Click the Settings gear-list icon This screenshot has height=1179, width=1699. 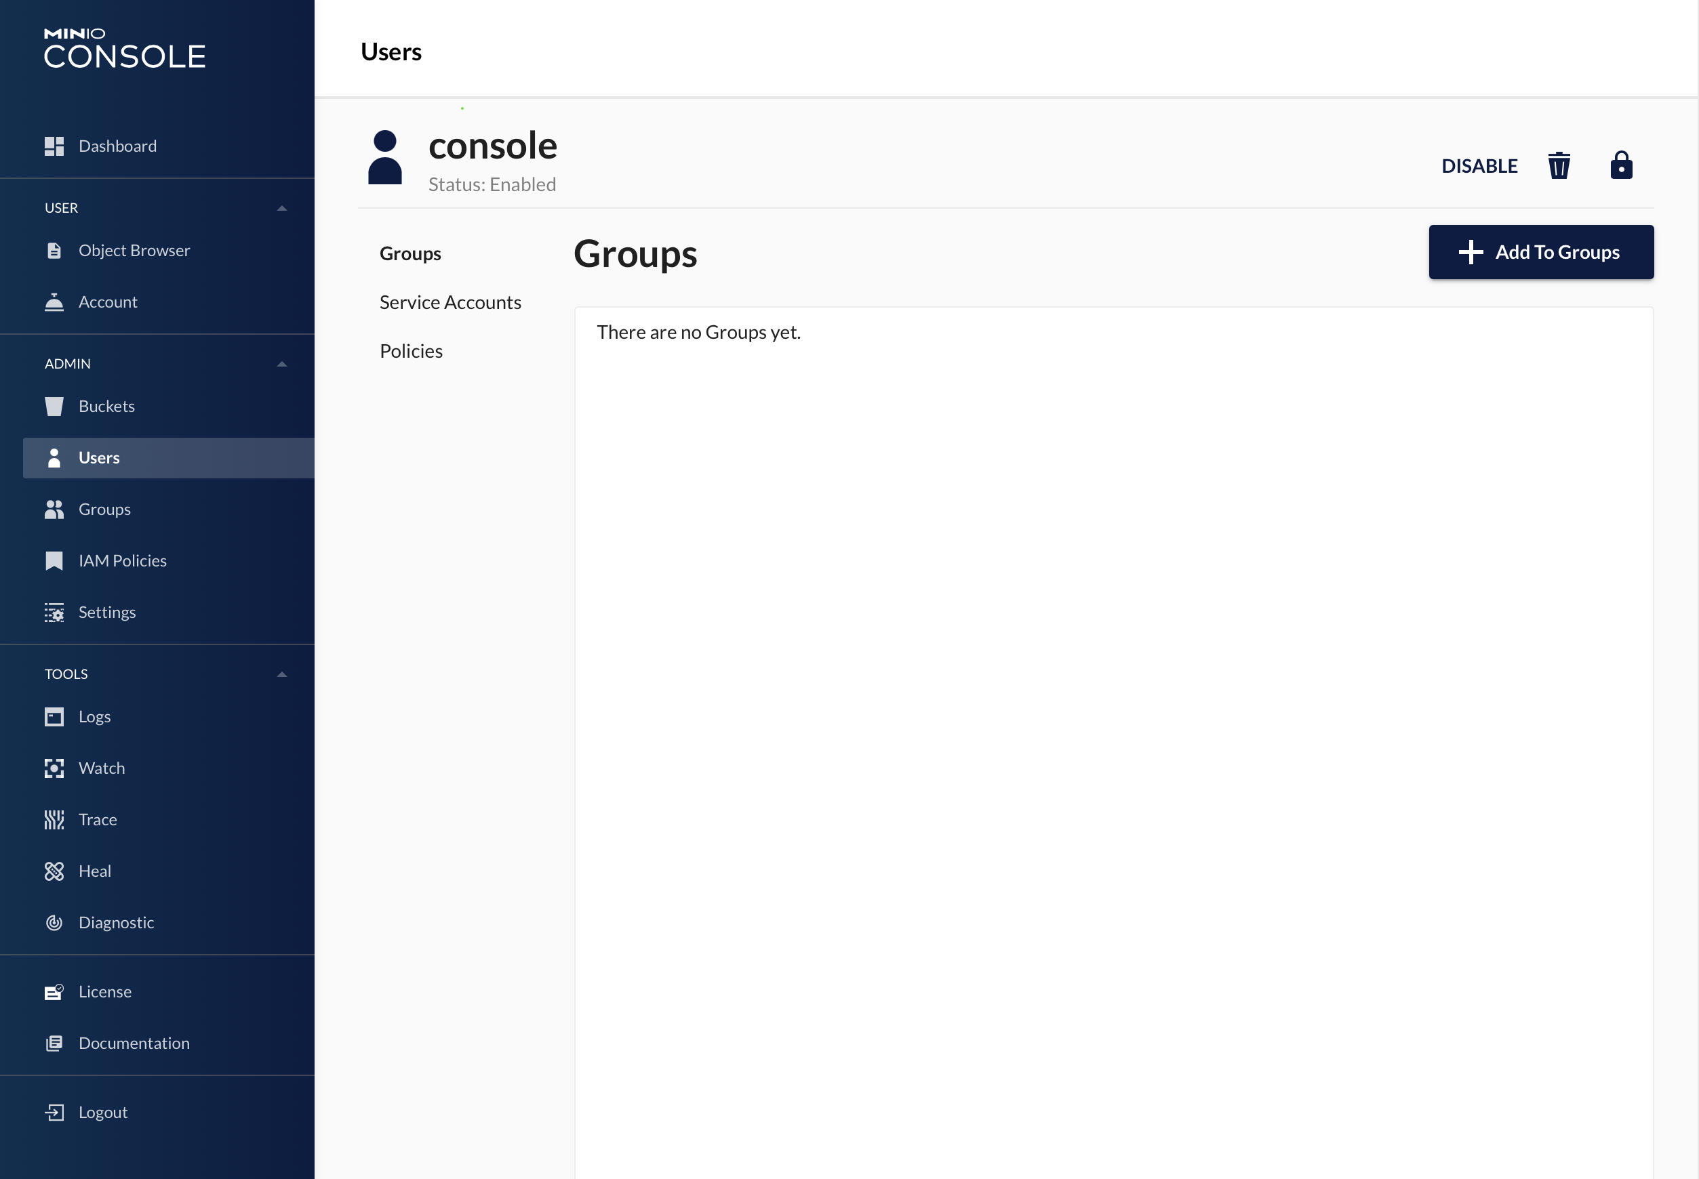(54, 613)
